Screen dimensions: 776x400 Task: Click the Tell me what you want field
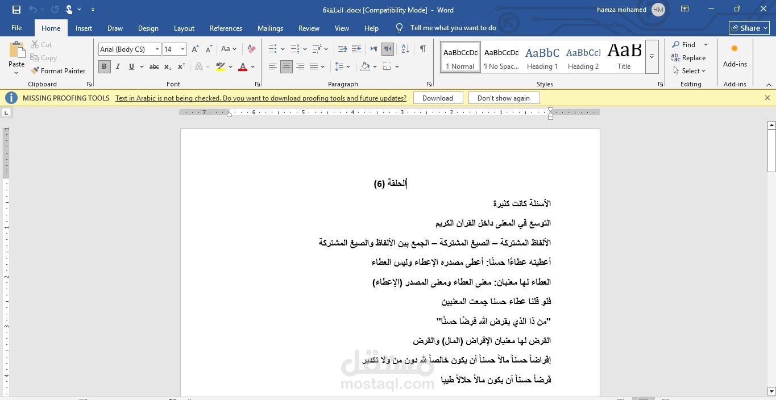click(x=453, y=28)
